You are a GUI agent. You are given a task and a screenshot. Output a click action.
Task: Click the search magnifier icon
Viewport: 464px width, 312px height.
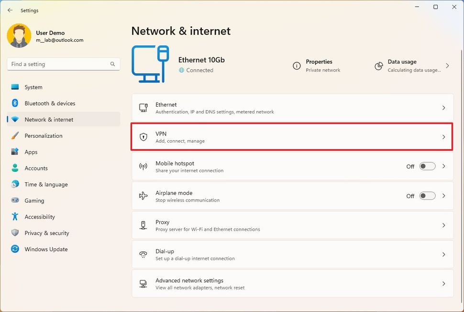(x=112, y=64)
